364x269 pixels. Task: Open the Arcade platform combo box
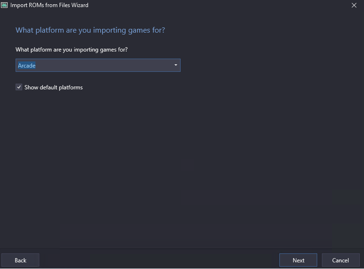click(x=98, y=65)
